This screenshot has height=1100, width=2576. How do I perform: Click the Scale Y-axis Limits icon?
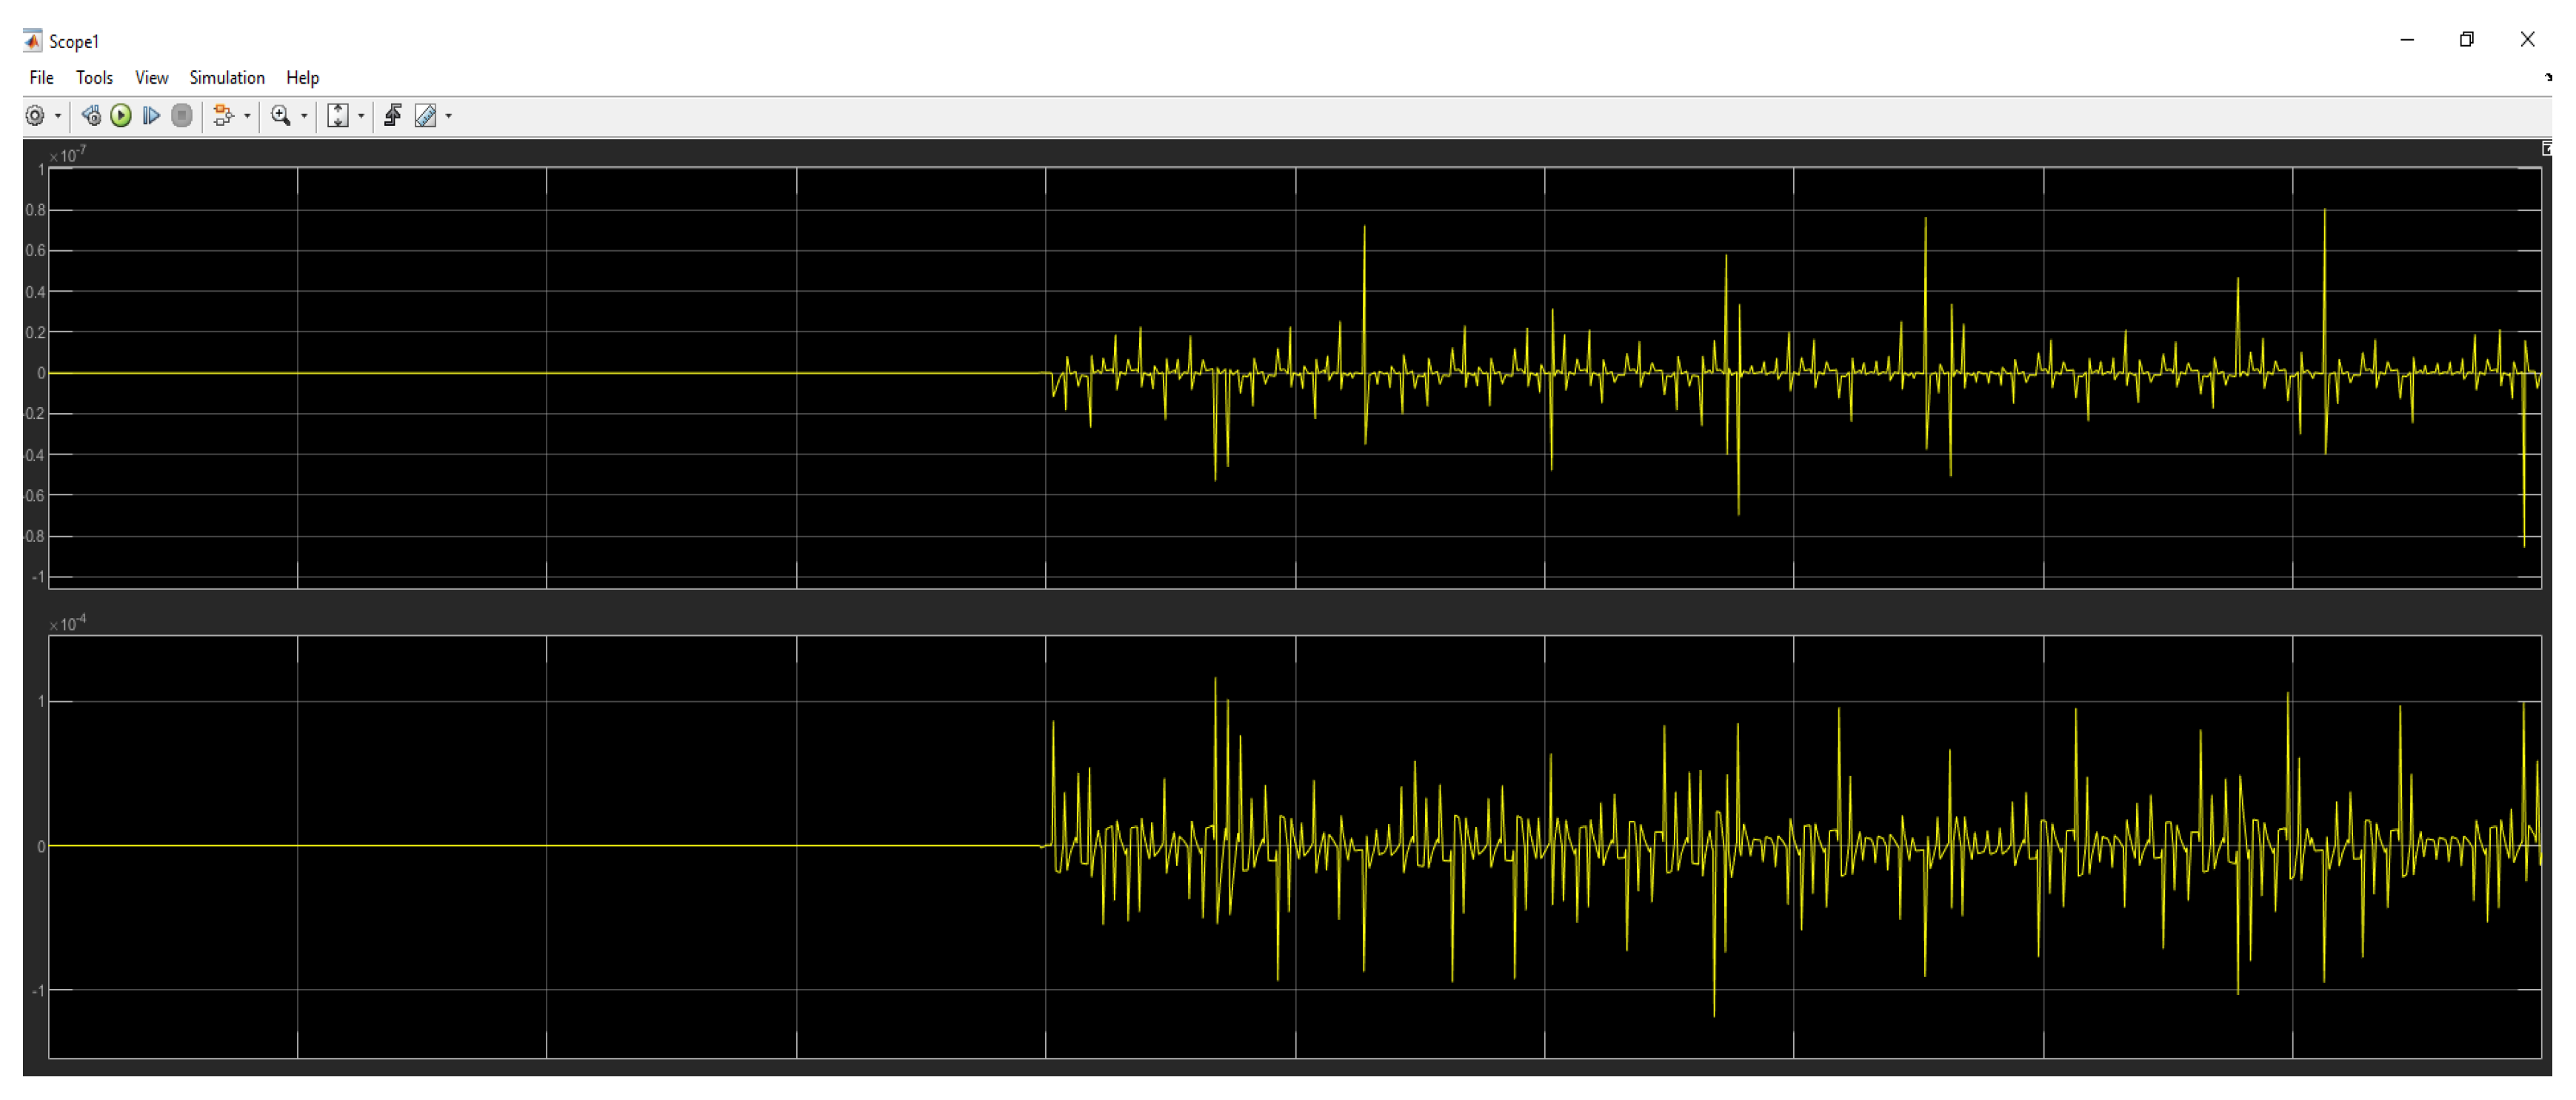tap(338, 116)
